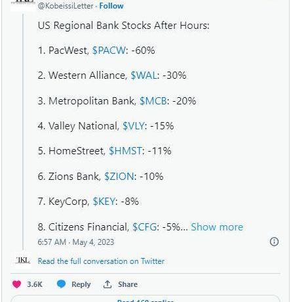Image resolution: width=291 pixels, height=302 pixels.
Task: Open the $MCB ticker link
Action: pos(153,101)
